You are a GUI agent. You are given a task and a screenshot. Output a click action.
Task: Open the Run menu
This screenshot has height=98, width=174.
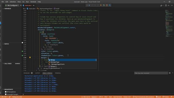pyautogui.click(x=27, y=2)
